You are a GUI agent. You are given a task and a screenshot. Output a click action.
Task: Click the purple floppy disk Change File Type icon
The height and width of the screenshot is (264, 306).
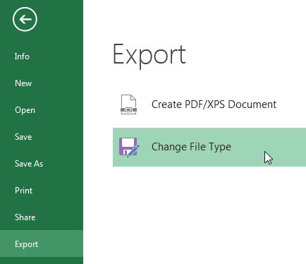pos(129,148)
